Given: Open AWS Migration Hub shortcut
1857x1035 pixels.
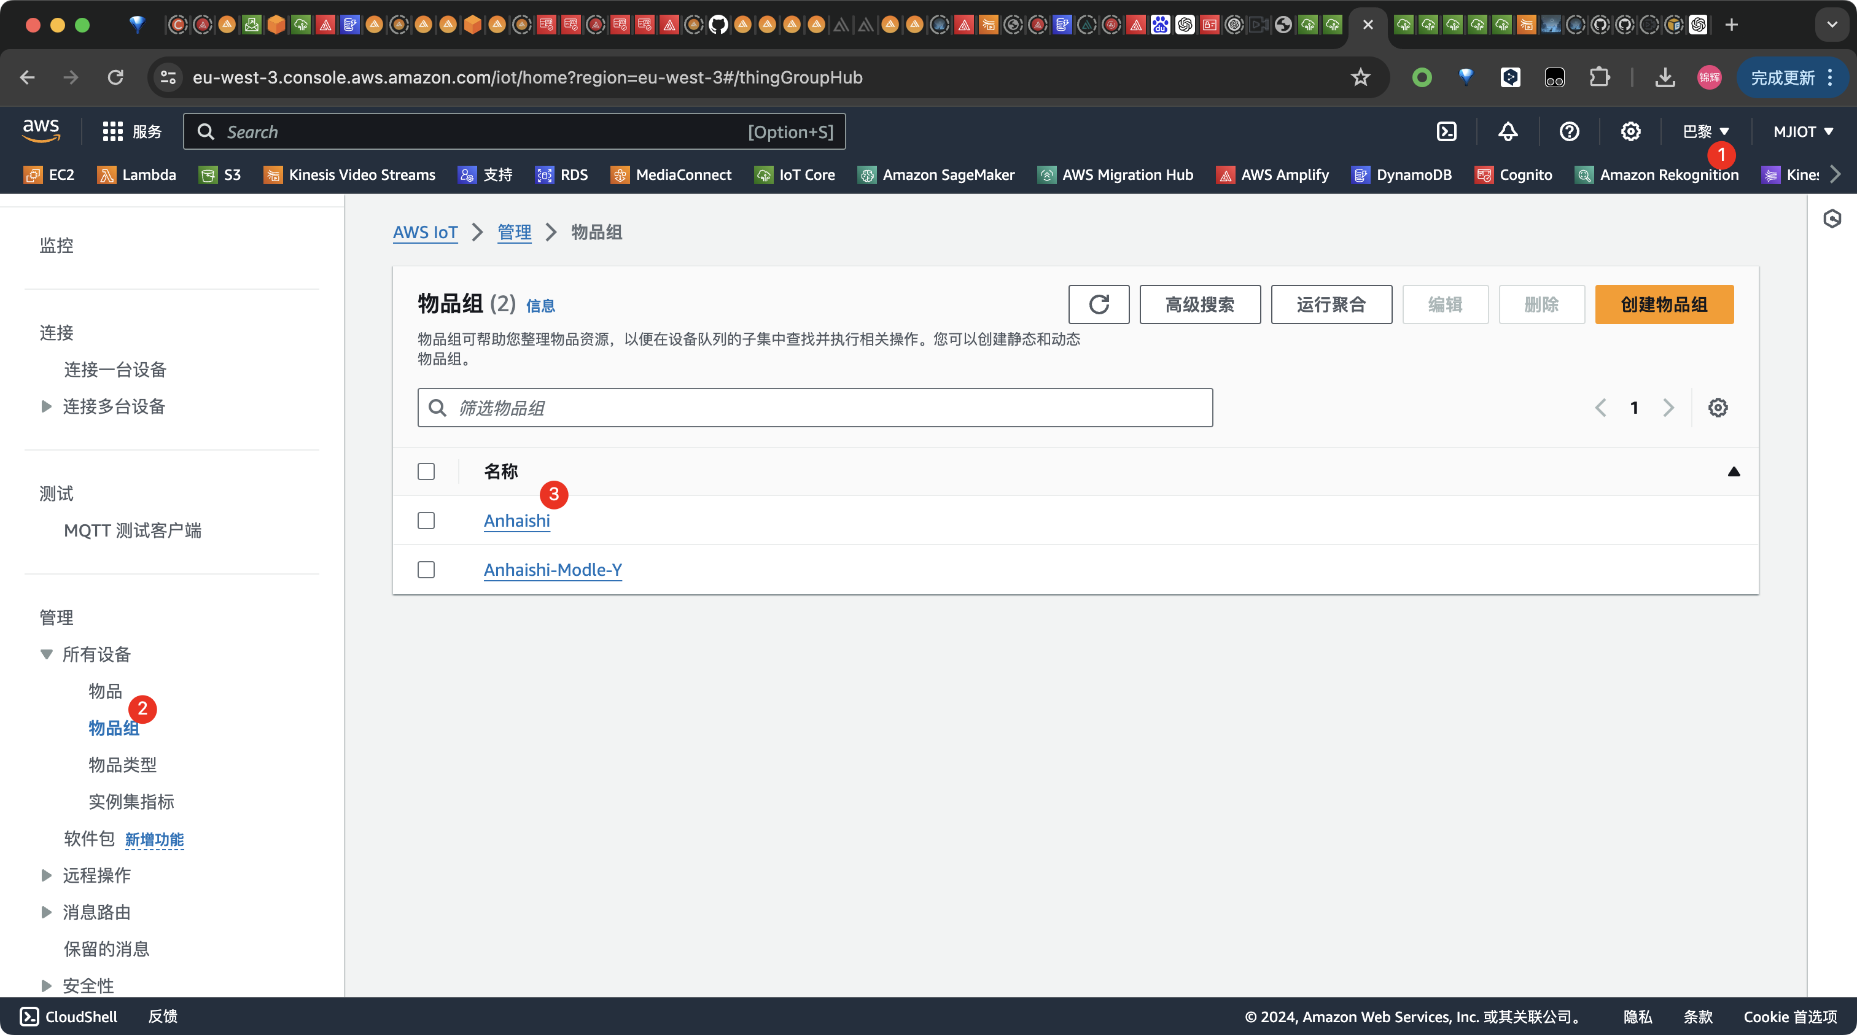Looking at the screenshot, I should 1115,174.
